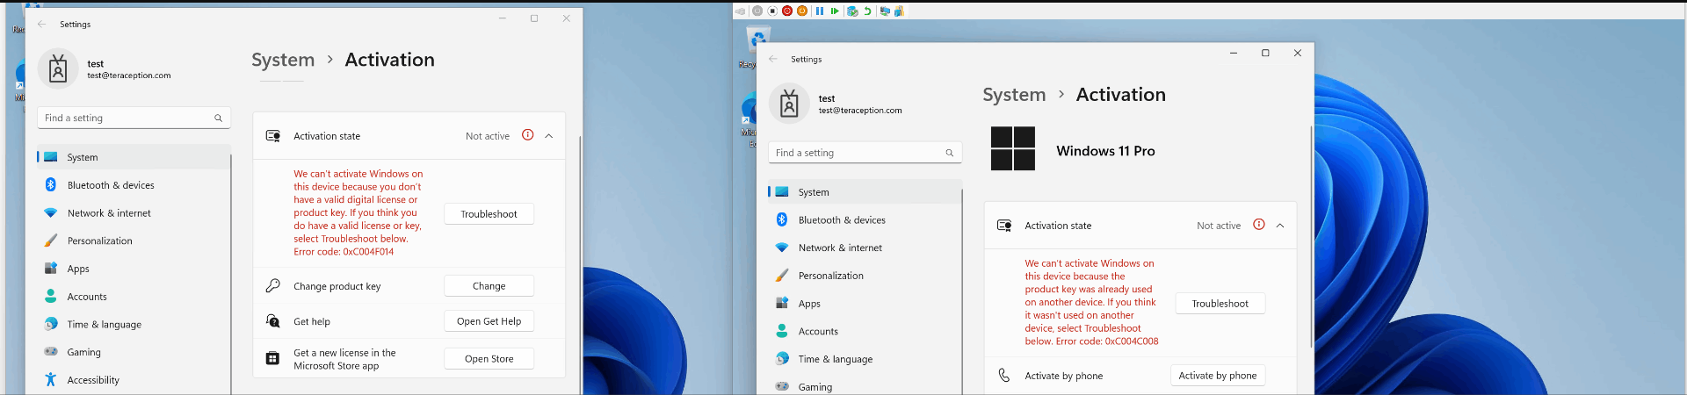1687x395 pixels.
Task: Click the green Revert arrow icon
Action: click(x=867, y=11)
